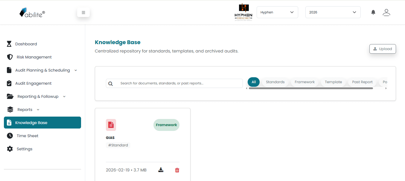
Task: Open the user profile icon
Action: point(386,12)
